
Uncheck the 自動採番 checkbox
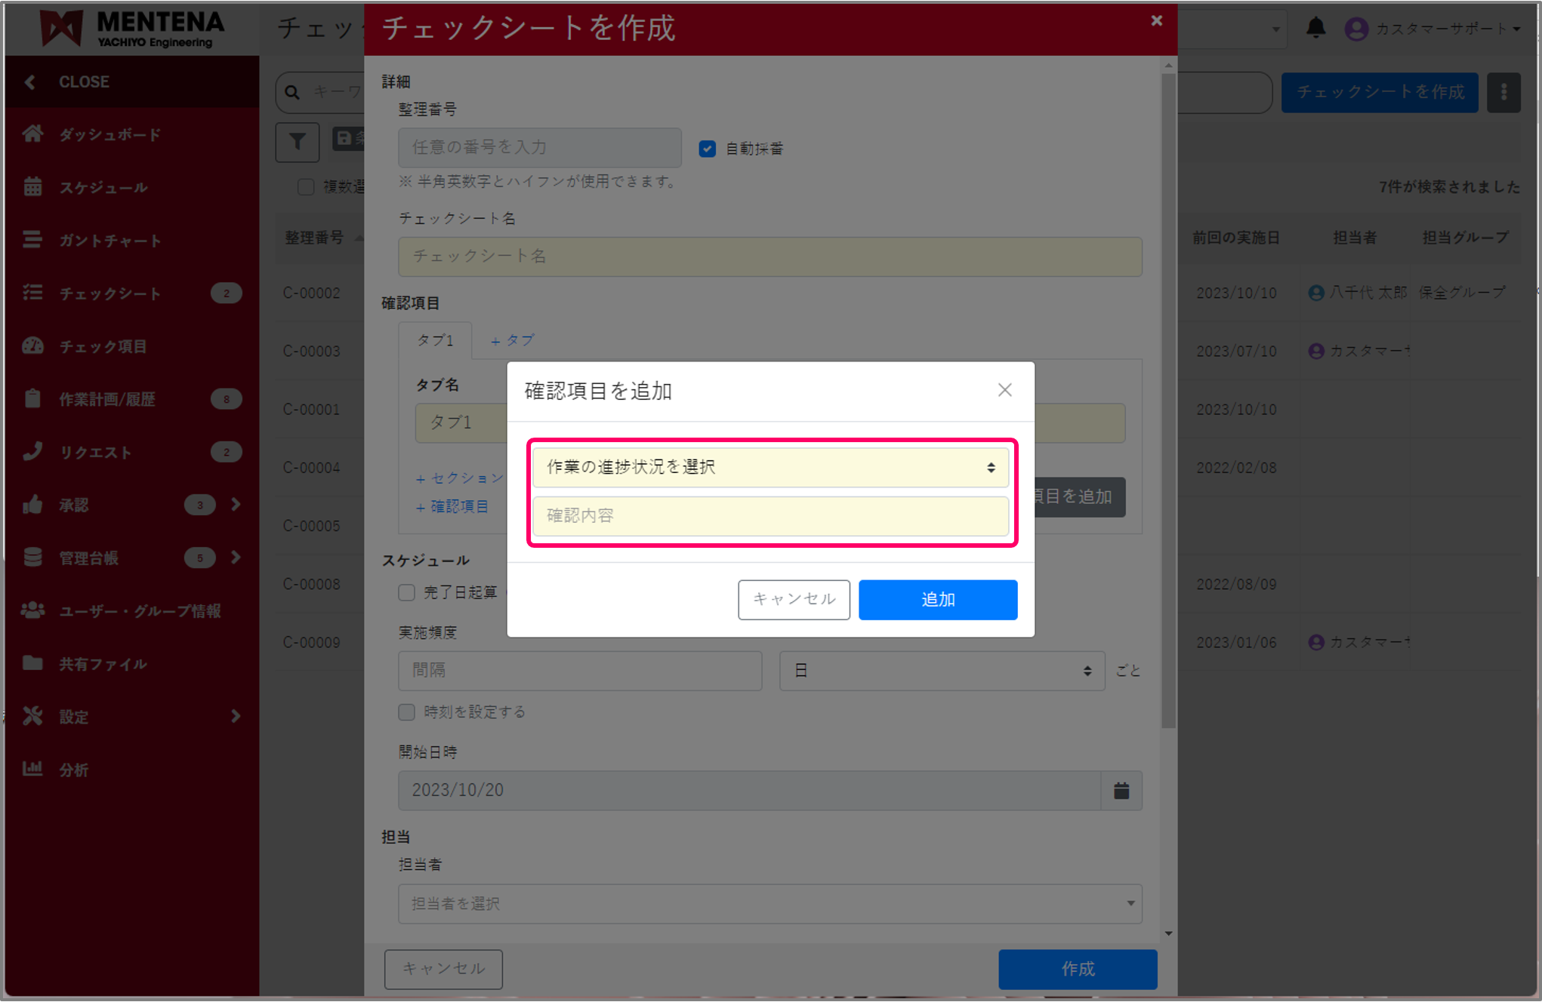click(x=707, y=149)
